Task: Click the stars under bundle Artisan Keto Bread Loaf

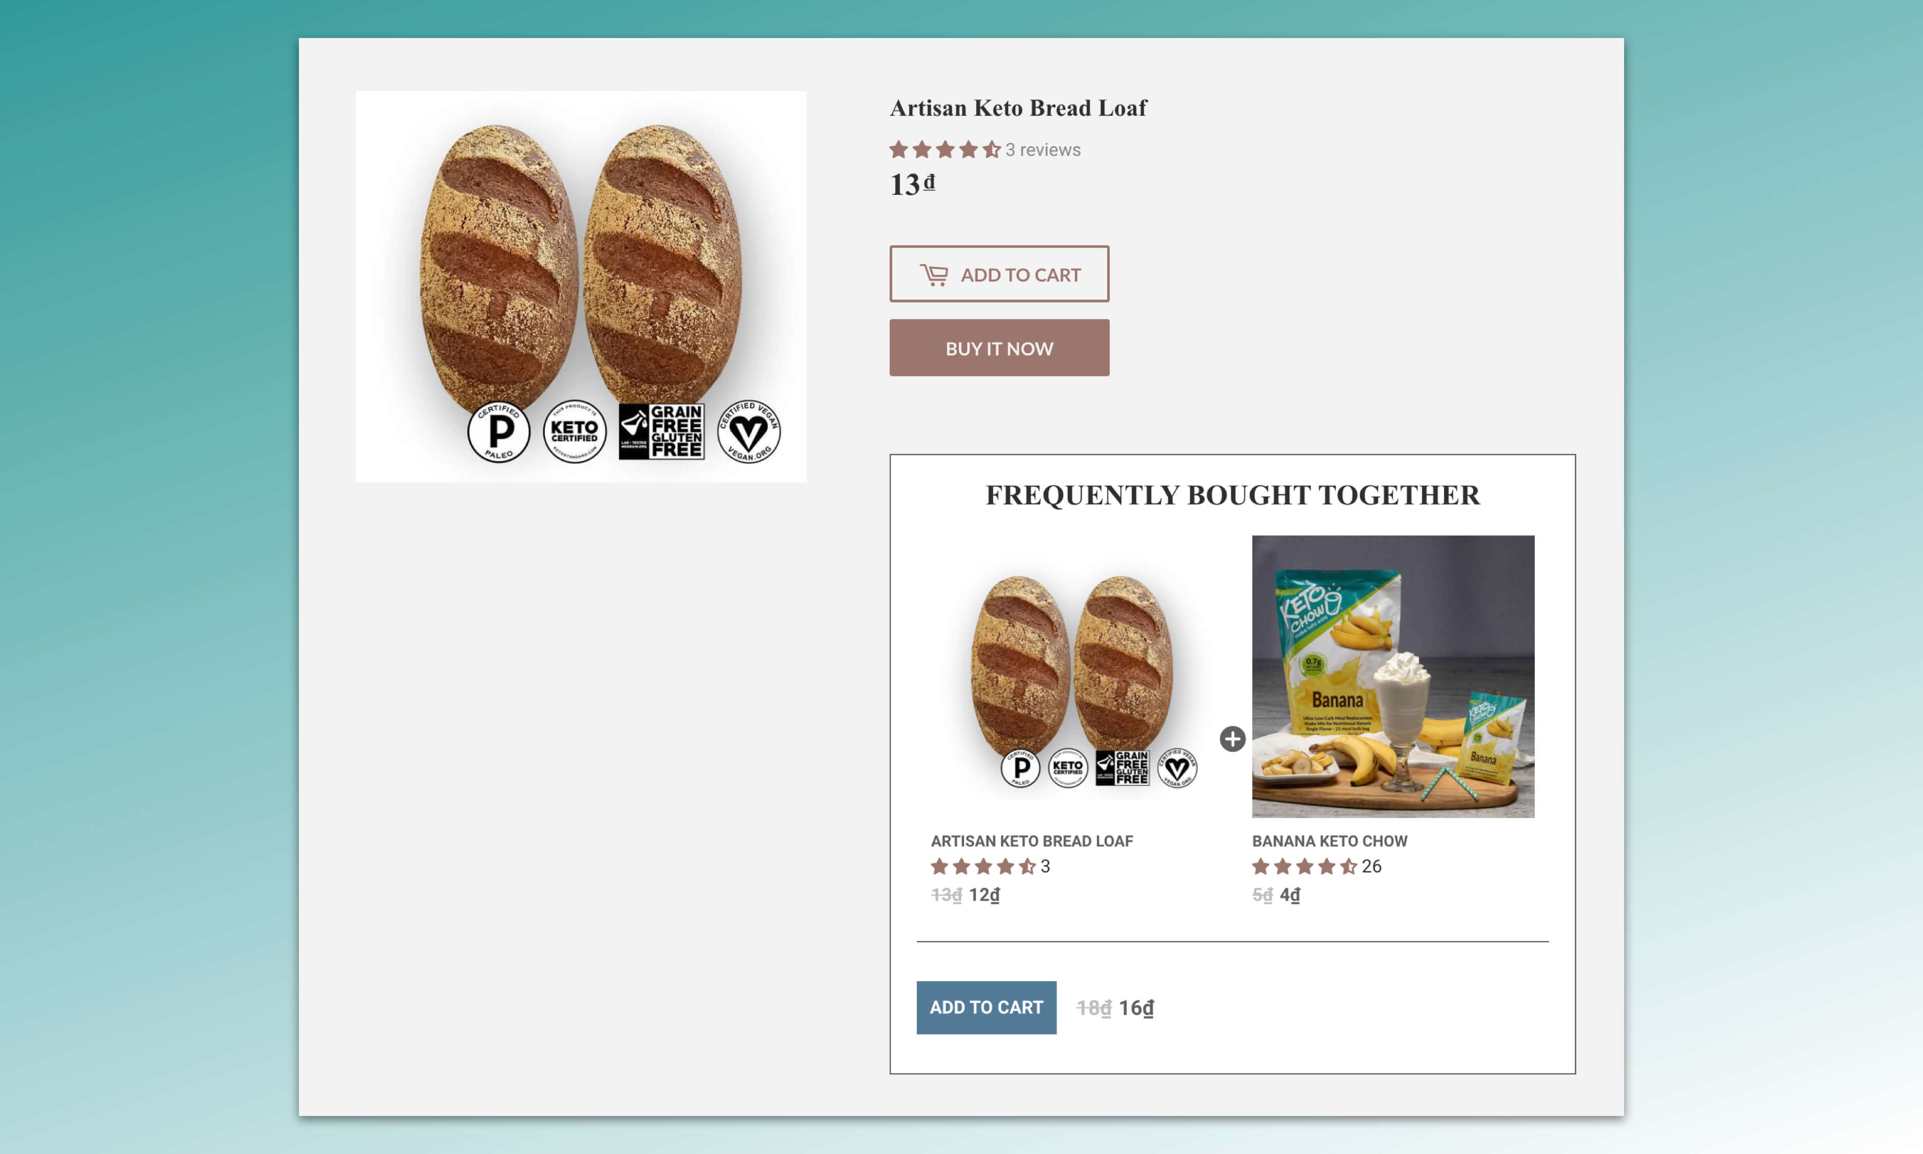Action: click(983, 866)
